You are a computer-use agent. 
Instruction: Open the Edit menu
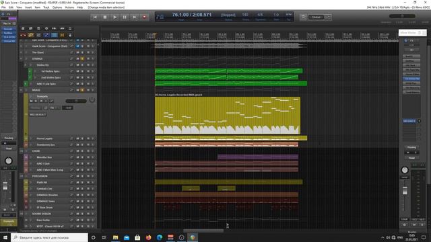pos(11,7)
